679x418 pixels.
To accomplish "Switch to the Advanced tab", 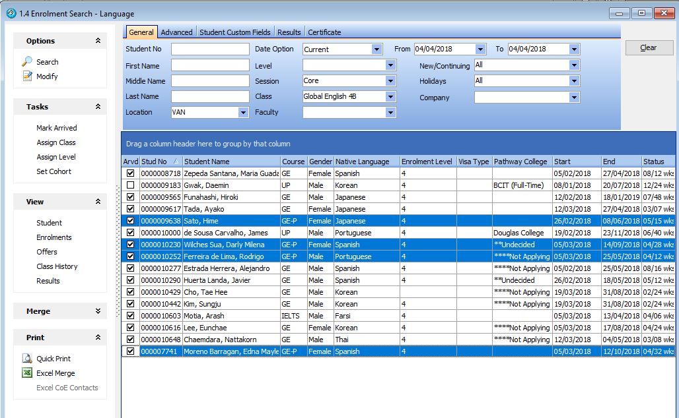I will (x=176, y=32).
